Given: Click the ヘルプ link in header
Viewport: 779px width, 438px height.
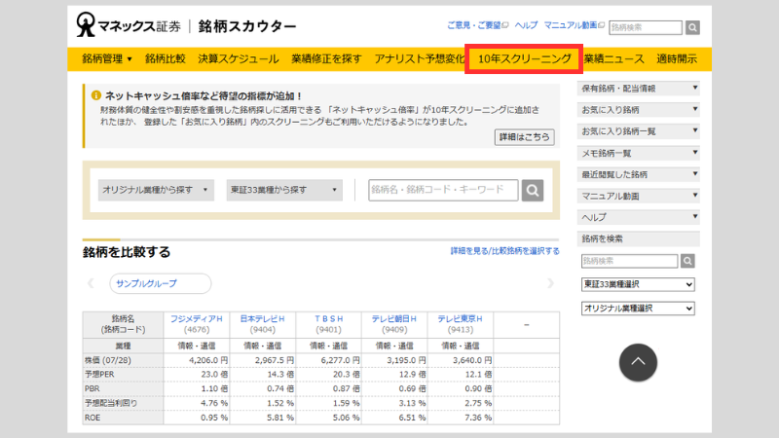Looking at the screenshot, I should point(526,25).
